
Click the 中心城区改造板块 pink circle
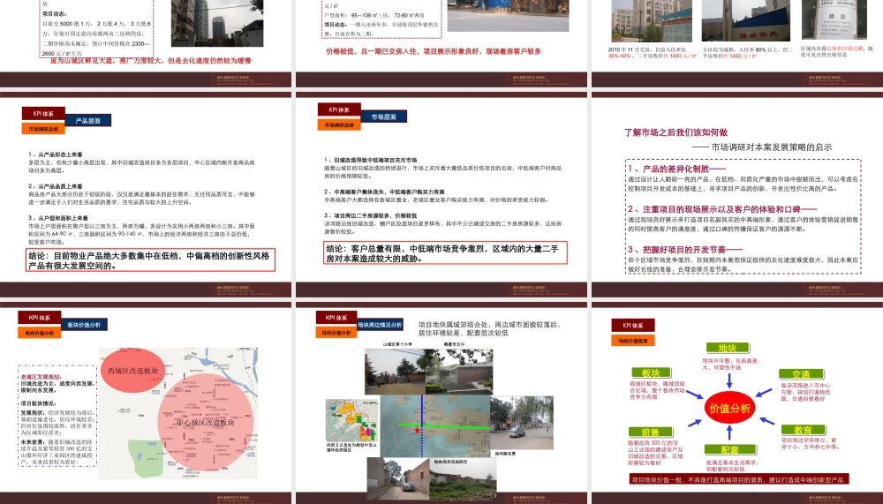click(x=206, y=422)
